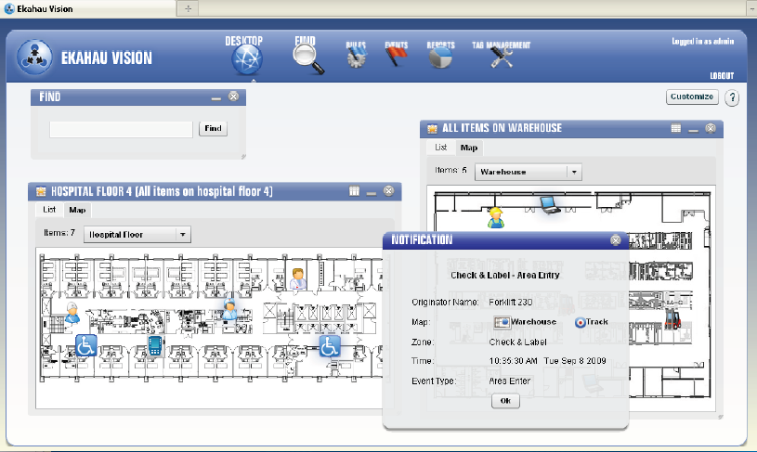
Task: Open Rules gear icon in navigation
Action: click(357, 58)
